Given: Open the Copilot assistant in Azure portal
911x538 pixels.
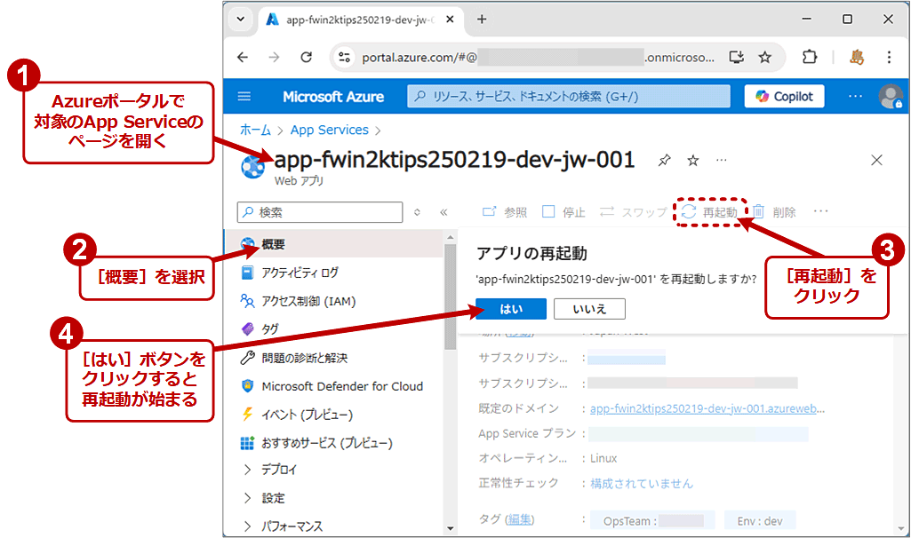Looking at the screenshot, I should (783, 96).
